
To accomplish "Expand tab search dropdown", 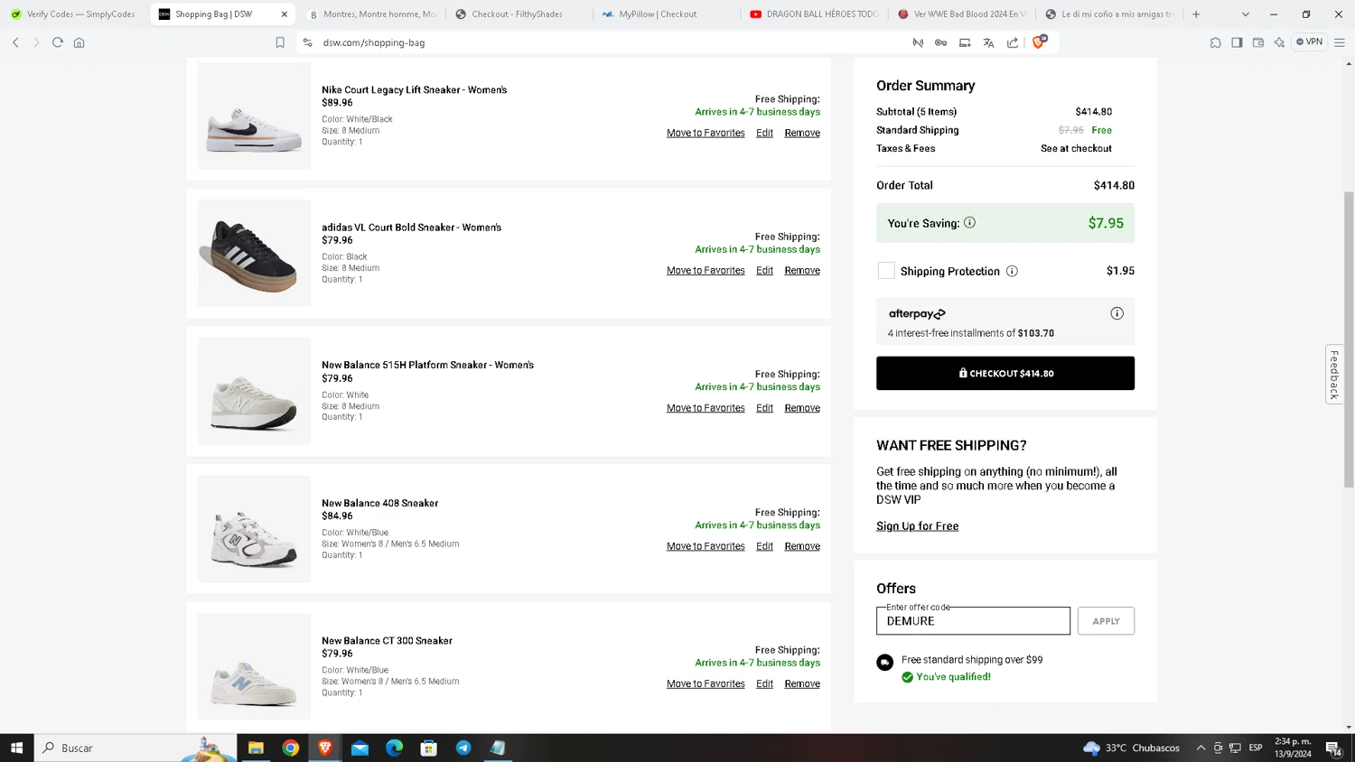I will (1246, 14).
